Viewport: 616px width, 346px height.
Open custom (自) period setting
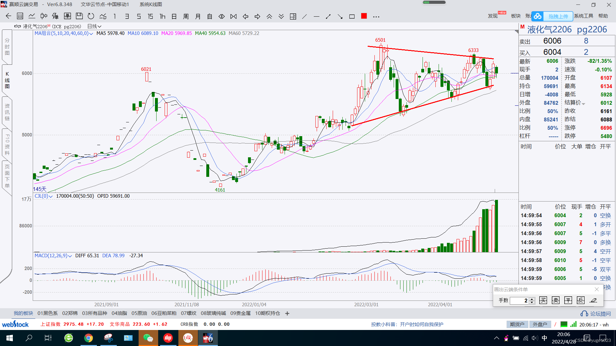click(x=210, y=16)
